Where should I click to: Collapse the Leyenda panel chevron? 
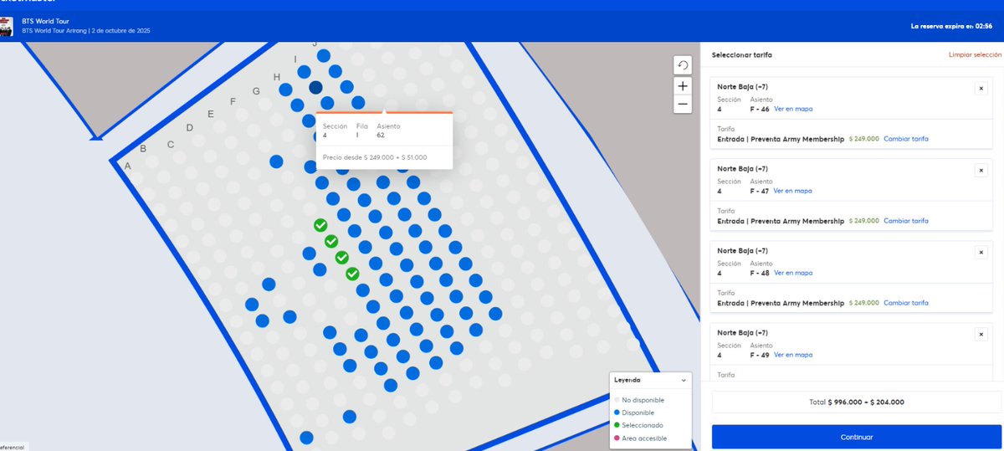pos(684,380)
